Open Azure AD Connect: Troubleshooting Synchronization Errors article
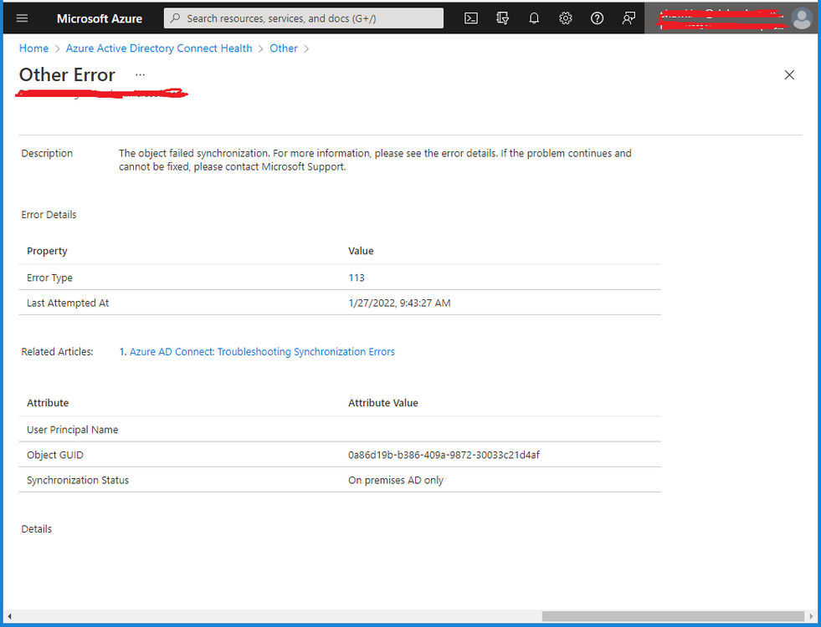821x627 pixels. (x=262, y=352)
